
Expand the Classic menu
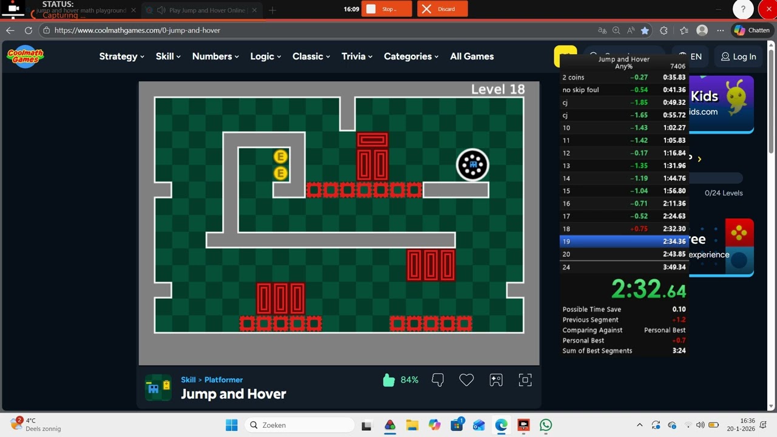[311, 56]
